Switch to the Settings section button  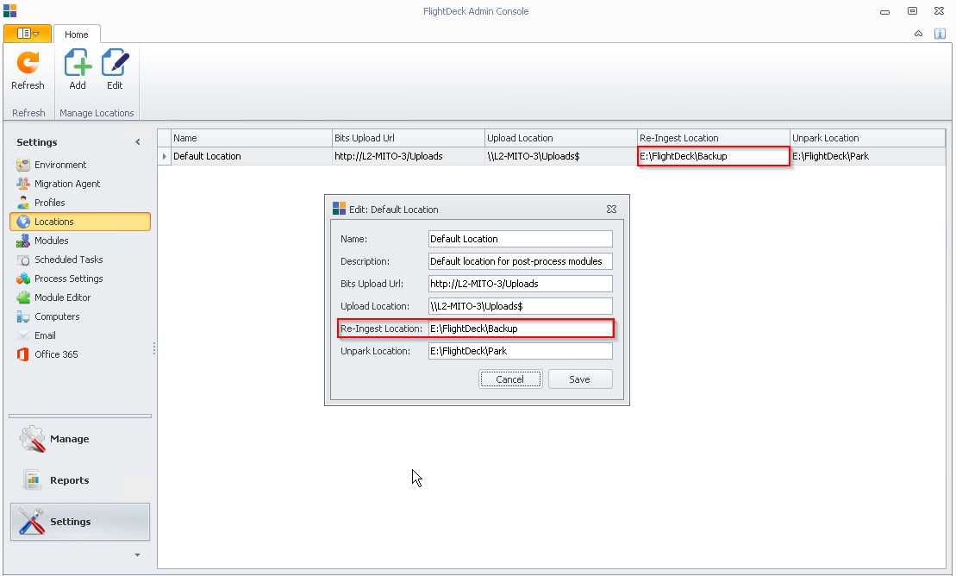click(80, 522)
